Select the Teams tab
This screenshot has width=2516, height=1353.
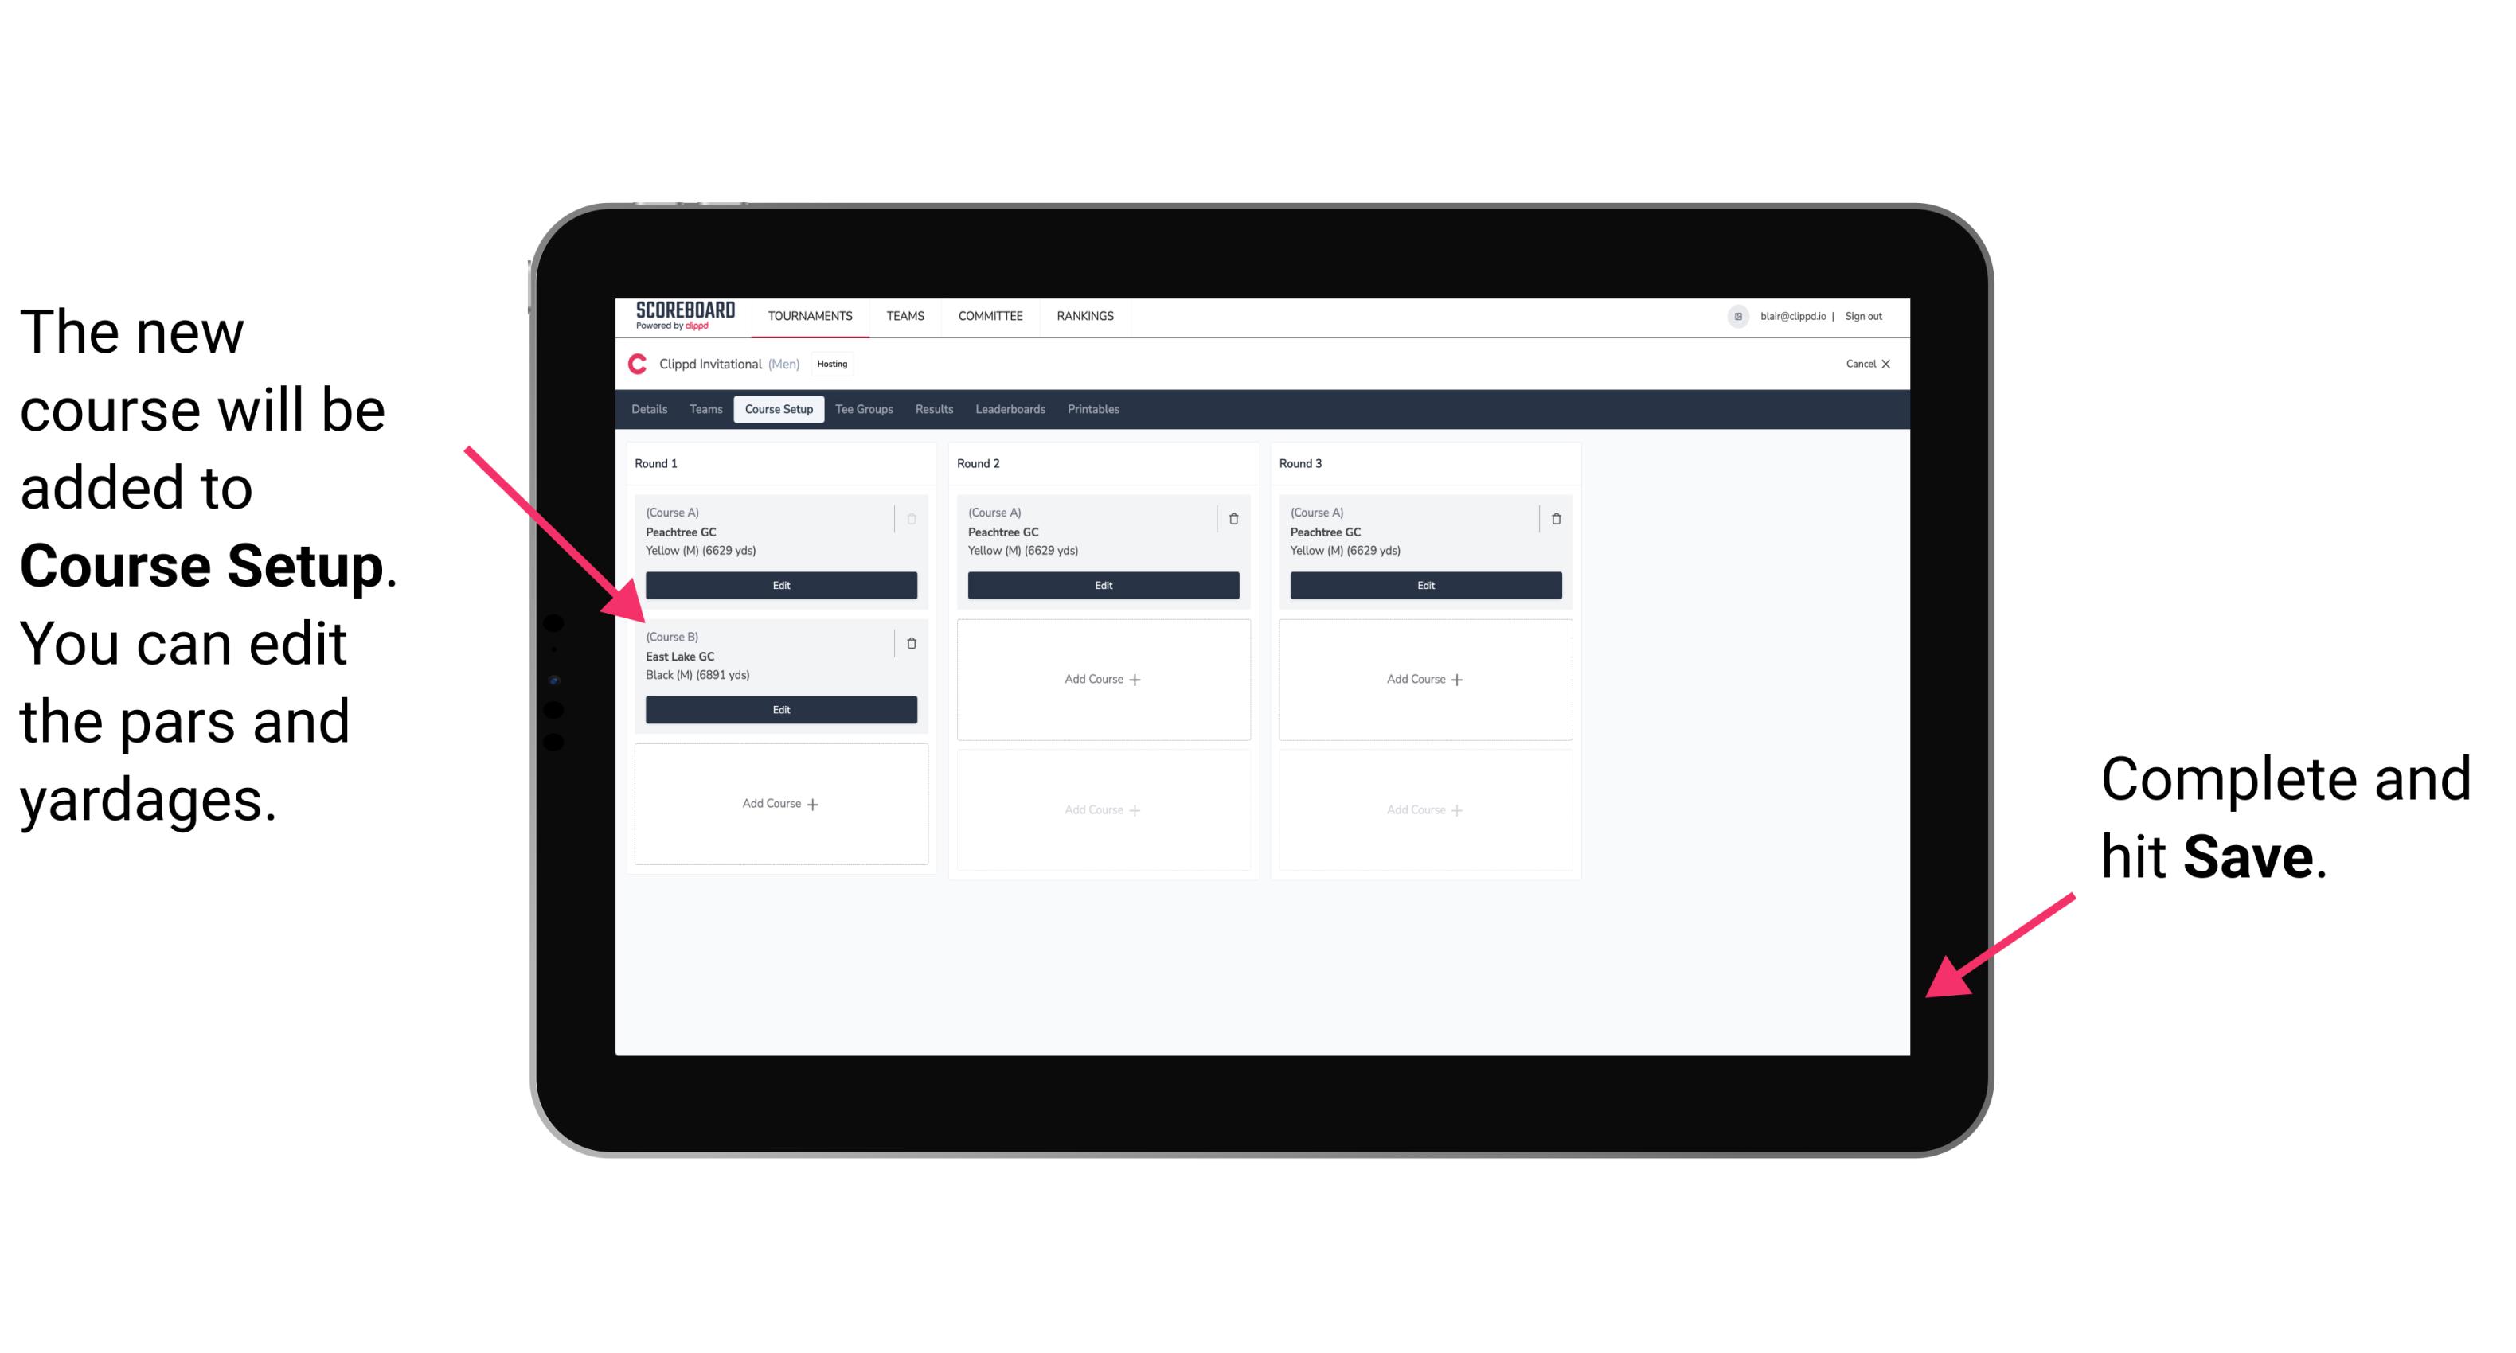(x=703, y=410)
